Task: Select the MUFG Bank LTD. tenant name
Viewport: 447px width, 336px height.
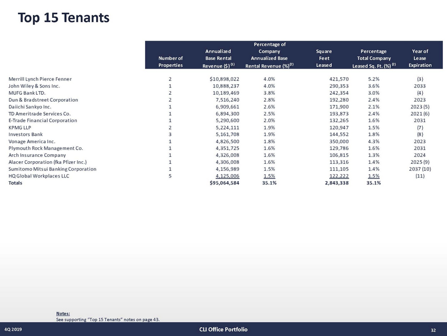Action: point(31,93)
